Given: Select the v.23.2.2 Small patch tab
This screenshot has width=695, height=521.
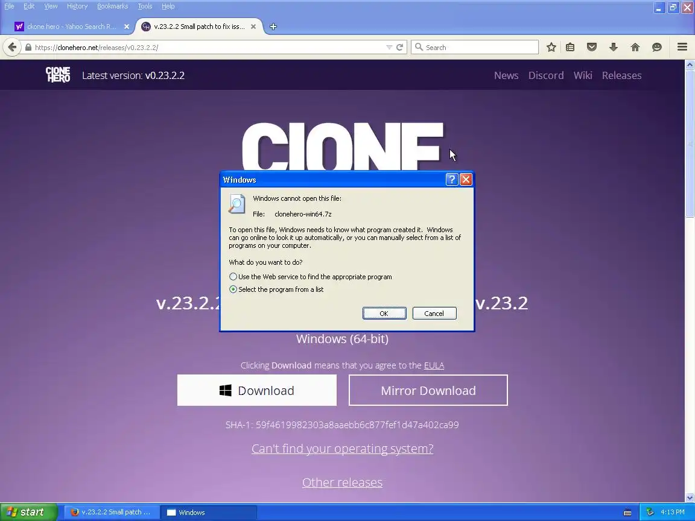Looking at the screenshot, I should click(198, 27).
